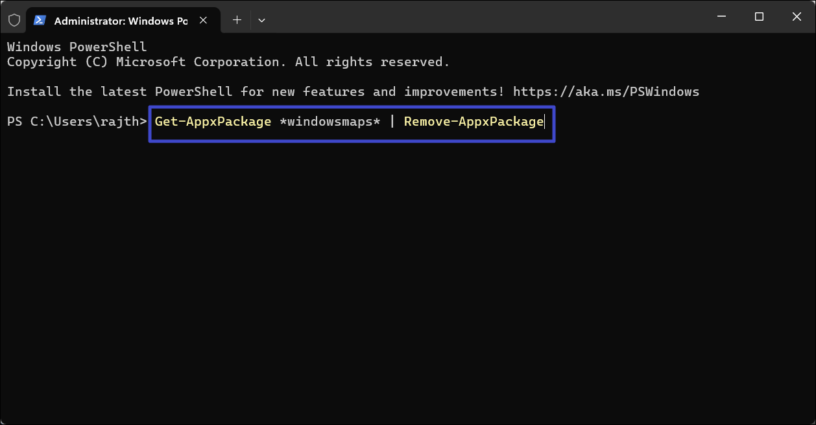Screen dimensions: 816x425
Task: Click the Get-AppxPackage command text
Action: [213, 122]
